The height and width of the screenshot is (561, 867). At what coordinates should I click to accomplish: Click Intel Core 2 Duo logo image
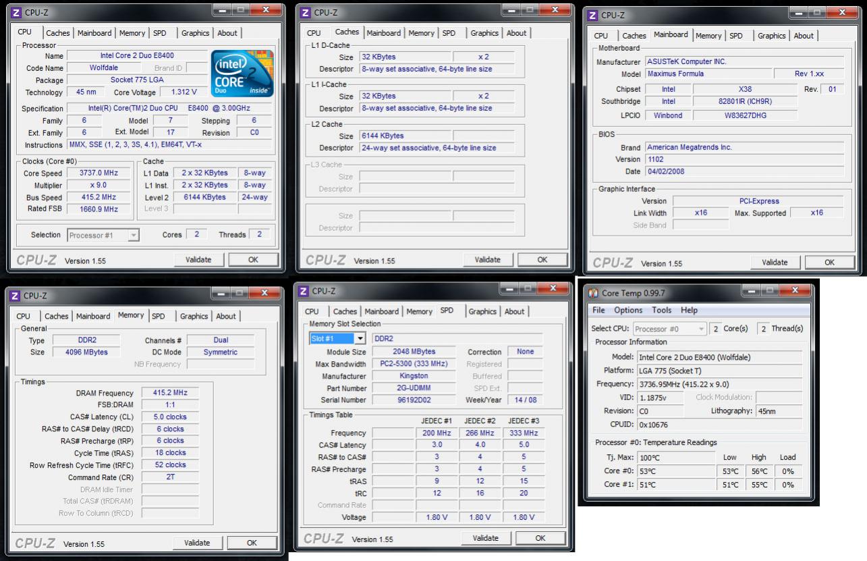tap(242, 73)
